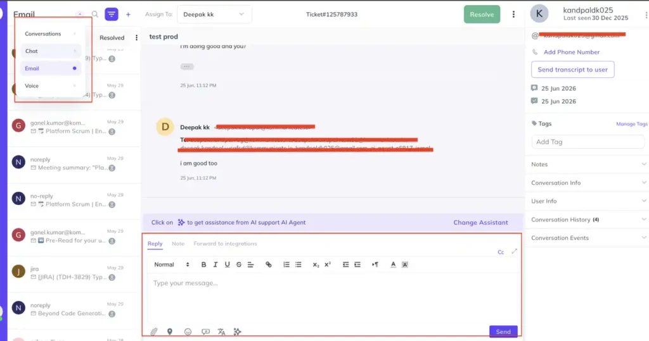This screenshot has width=649, height=341.
Task: Toggle subscript formatting
Action: [316, 264]
